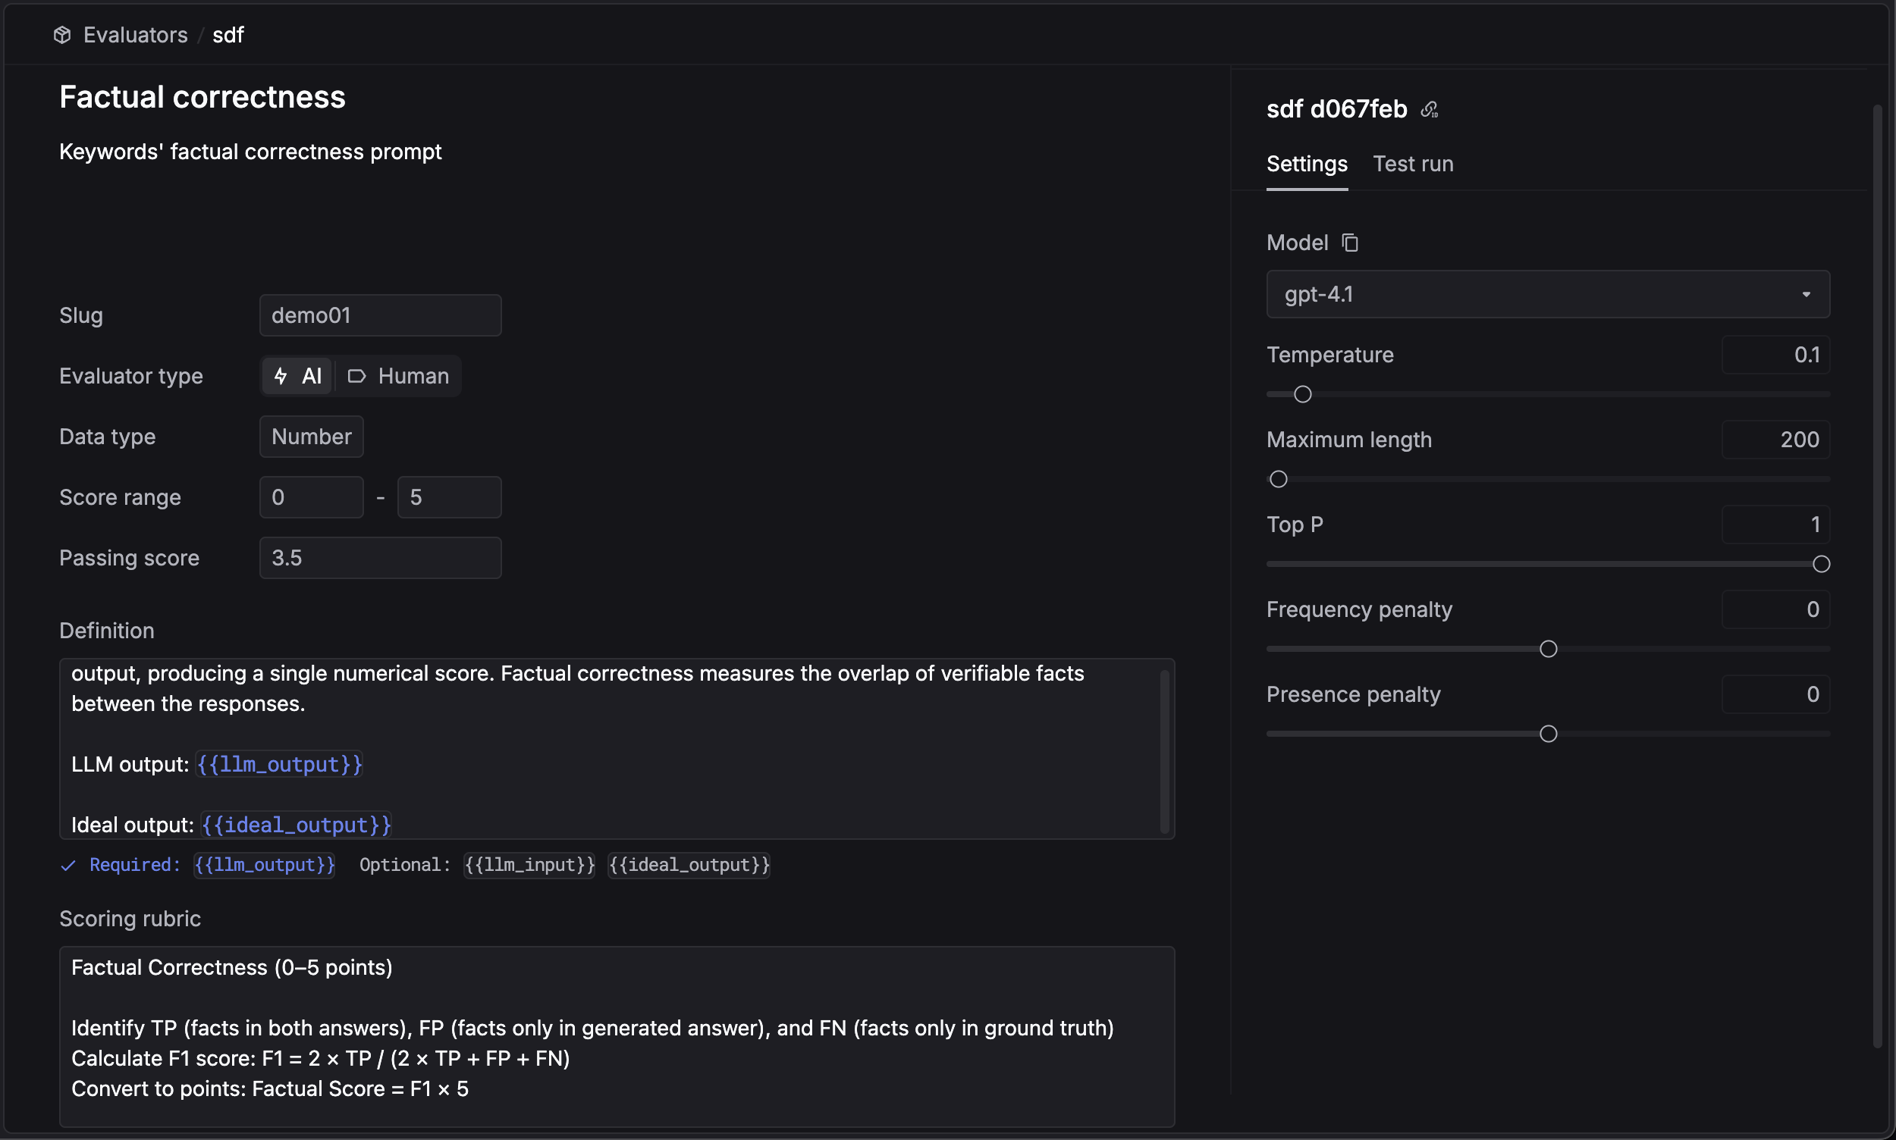Click the Slug field containing demo01
Image resolution: width=1896 pixels, height=1140 pixels.
[x=380, y=315]
